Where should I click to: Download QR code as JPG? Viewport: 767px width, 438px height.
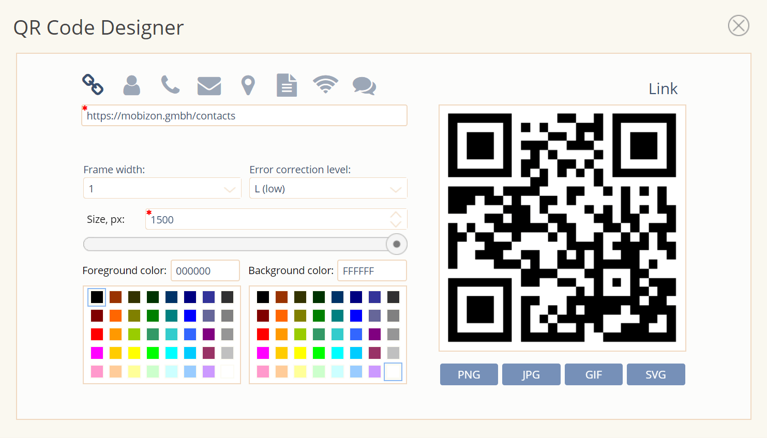[531, 374]
